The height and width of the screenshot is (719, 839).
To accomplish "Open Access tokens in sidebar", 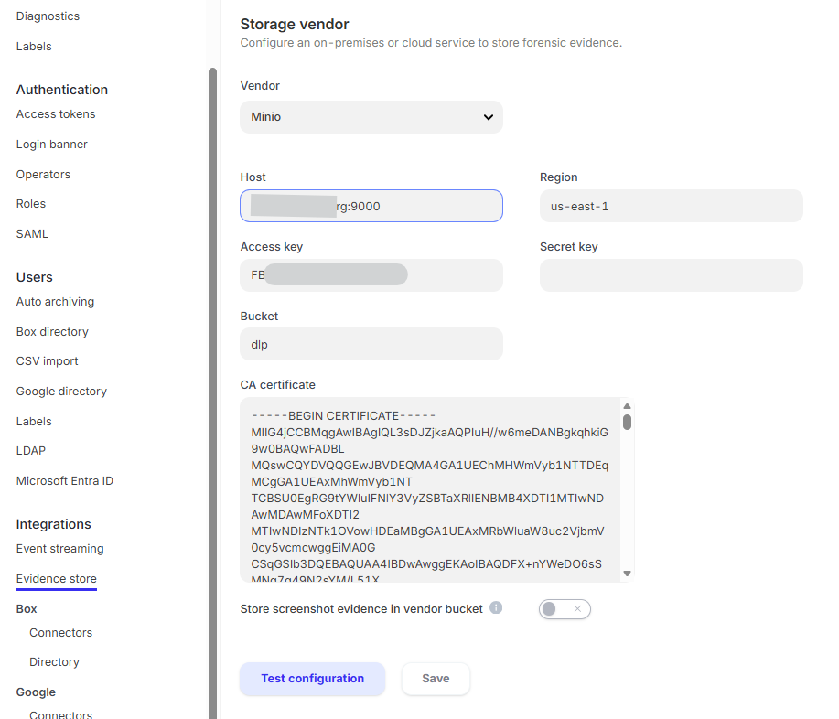I will point(56,114).
